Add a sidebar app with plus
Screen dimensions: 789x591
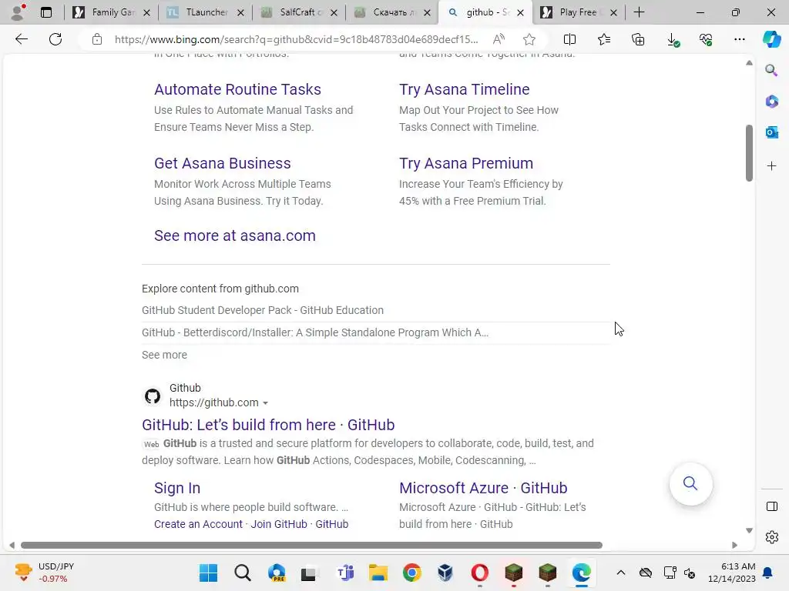pyautogui.click(x=771, y=166)
